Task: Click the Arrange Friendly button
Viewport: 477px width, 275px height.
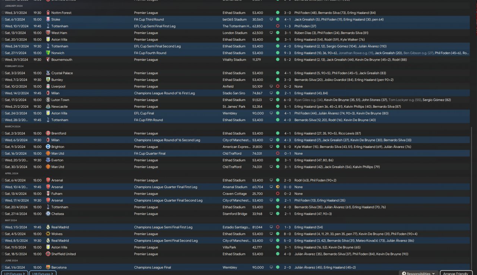Action: 456,273
